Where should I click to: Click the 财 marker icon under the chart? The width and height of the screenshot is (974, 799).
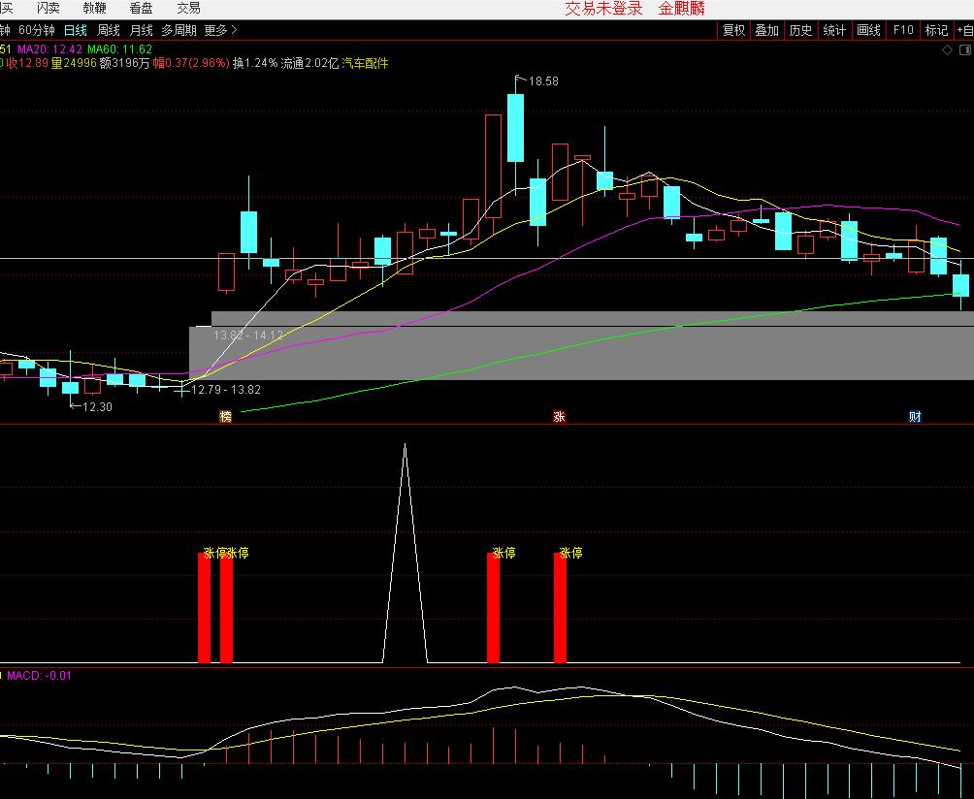[x=914, y=417]
